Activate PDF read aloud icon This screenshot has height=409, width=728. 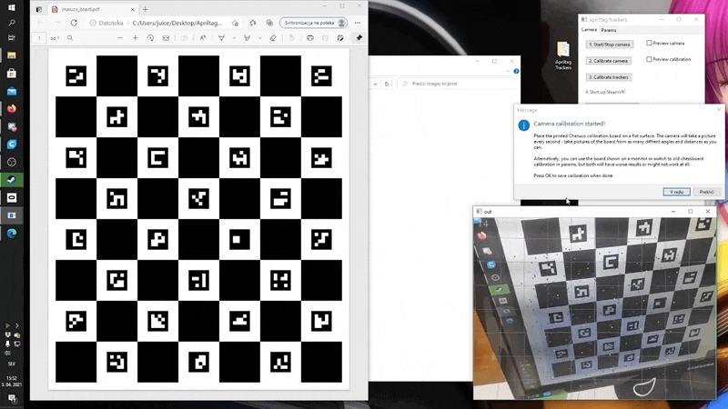(203, 38)
